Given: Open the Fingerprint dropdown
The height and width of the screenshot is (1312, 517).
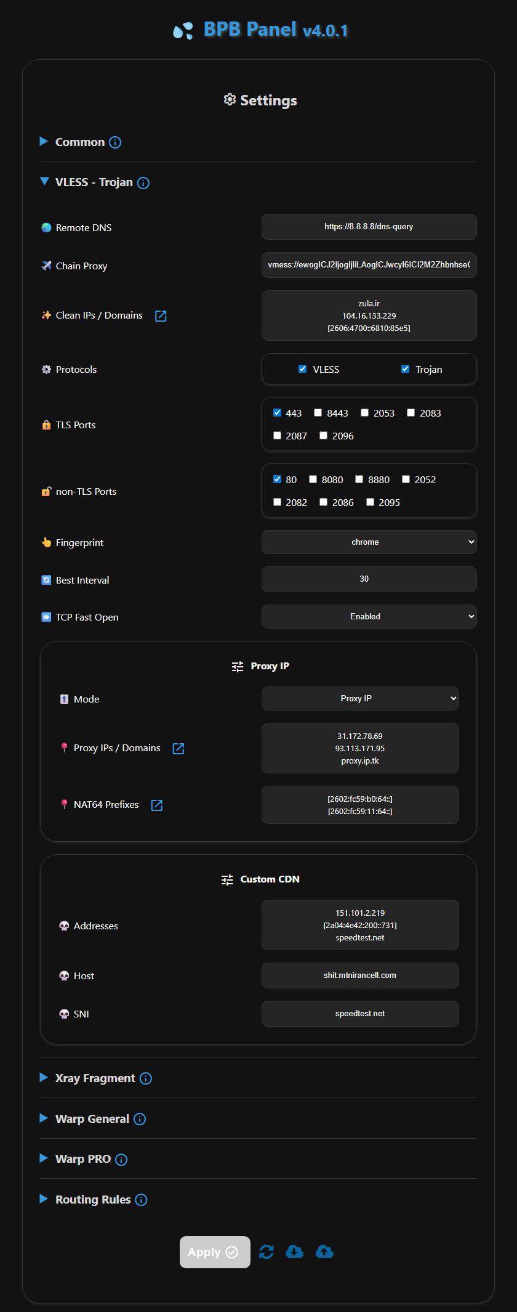Looking at the screenshot, I should coord(369,542).
